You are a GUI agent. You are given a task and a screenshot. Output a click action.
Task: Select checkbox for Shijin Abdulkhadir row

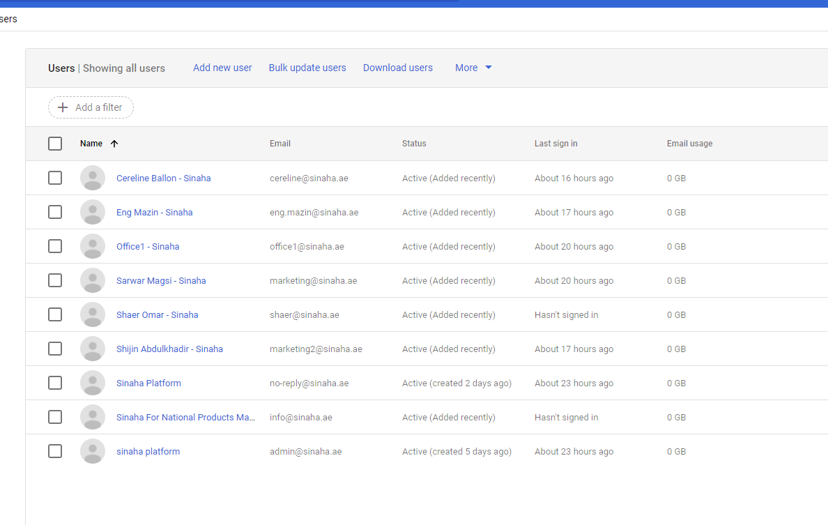[x=55, y=349]
